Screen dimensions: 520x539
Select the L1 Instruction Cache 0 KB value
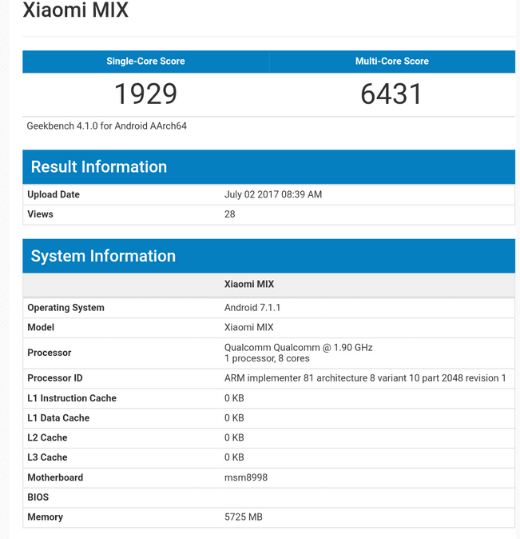[234, 398]
